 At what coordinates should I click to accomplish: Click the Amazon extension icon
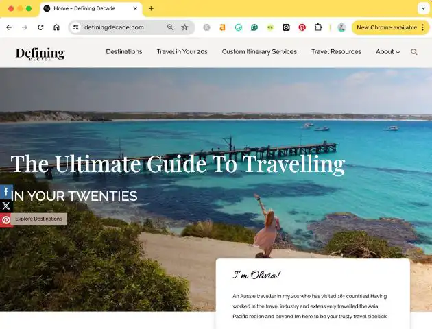(x=222, y=27)
